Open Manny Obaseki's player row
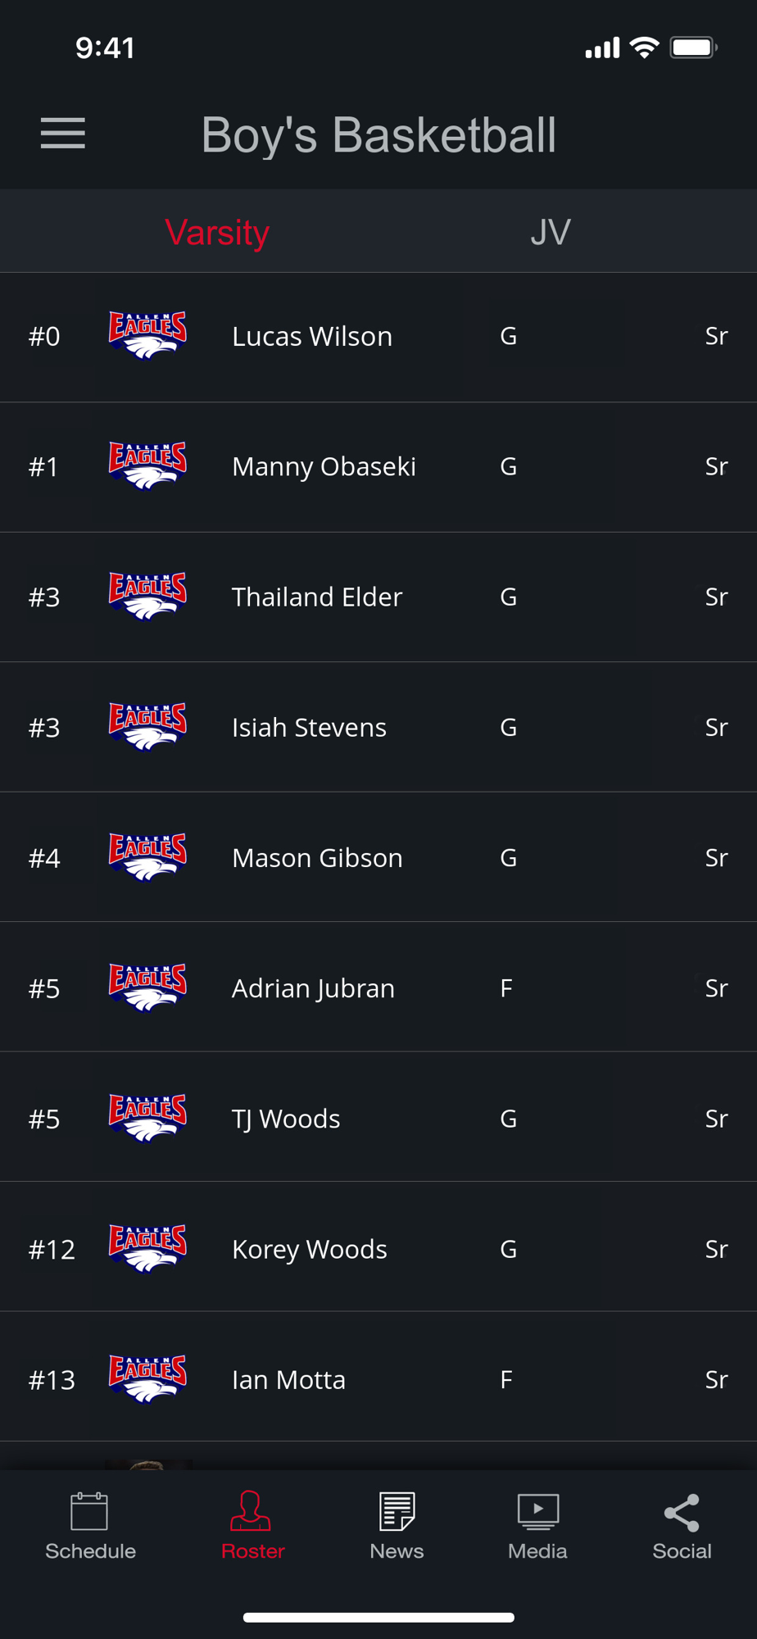 tap(378, 467)
